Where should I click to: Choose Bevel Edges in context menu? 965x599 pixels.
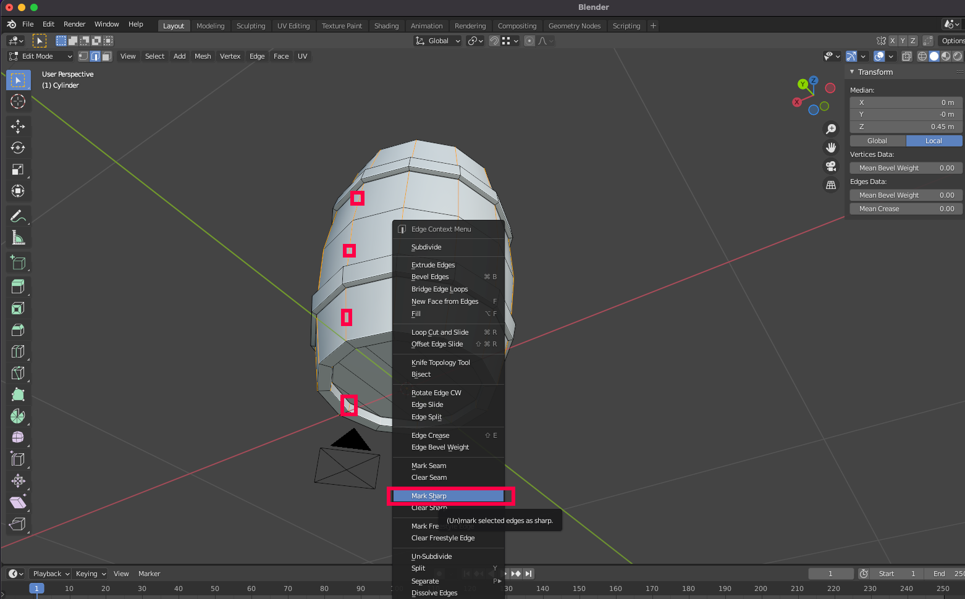pos(449,277)
